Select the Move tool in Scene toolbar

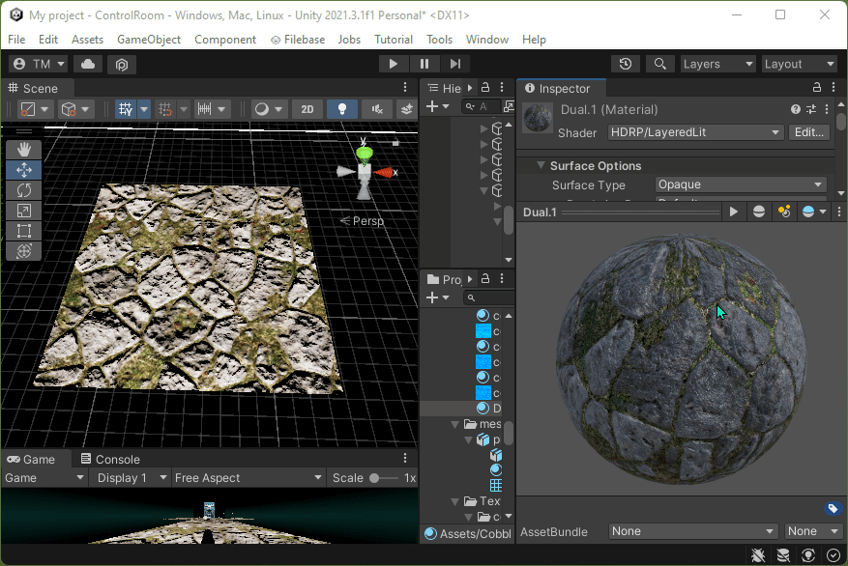24,170
